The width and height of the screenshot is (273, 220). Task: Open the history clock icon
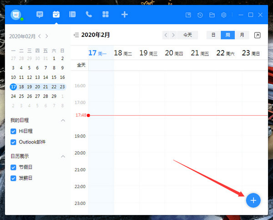[x=200, y=15]
